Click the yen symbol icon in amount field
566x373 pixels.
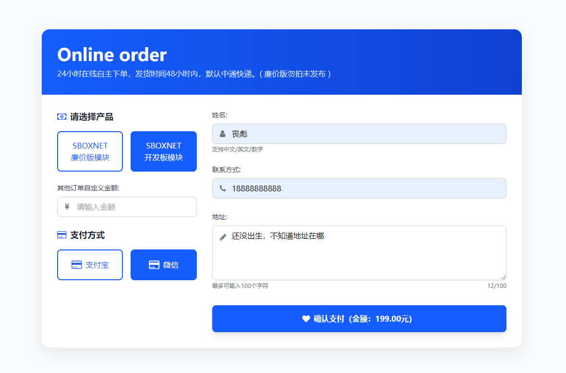pos(67,207)
